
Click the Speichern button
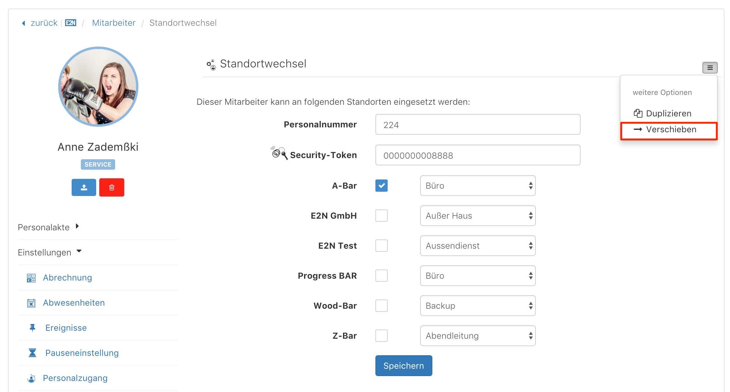click(x=404, y=366)
